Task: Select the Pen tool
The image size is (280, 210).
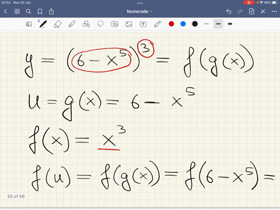Action: coord(43,24)
